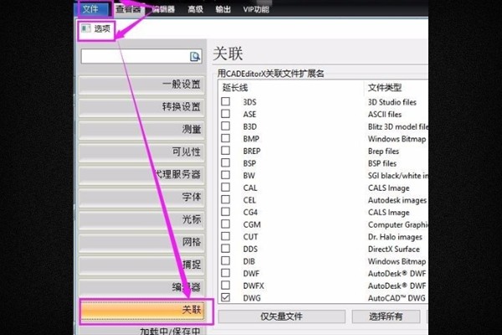Viewport: 502px width, 335px height.
Task: Open the 文件 menu
Action: pyautogui.click(x=90, y=9)
